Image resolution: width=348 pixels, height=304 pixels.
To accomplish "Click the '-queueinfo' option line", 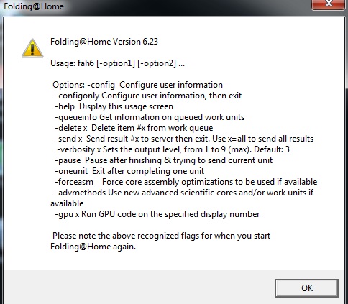I will pyautogui.click(x=150, y=117).
